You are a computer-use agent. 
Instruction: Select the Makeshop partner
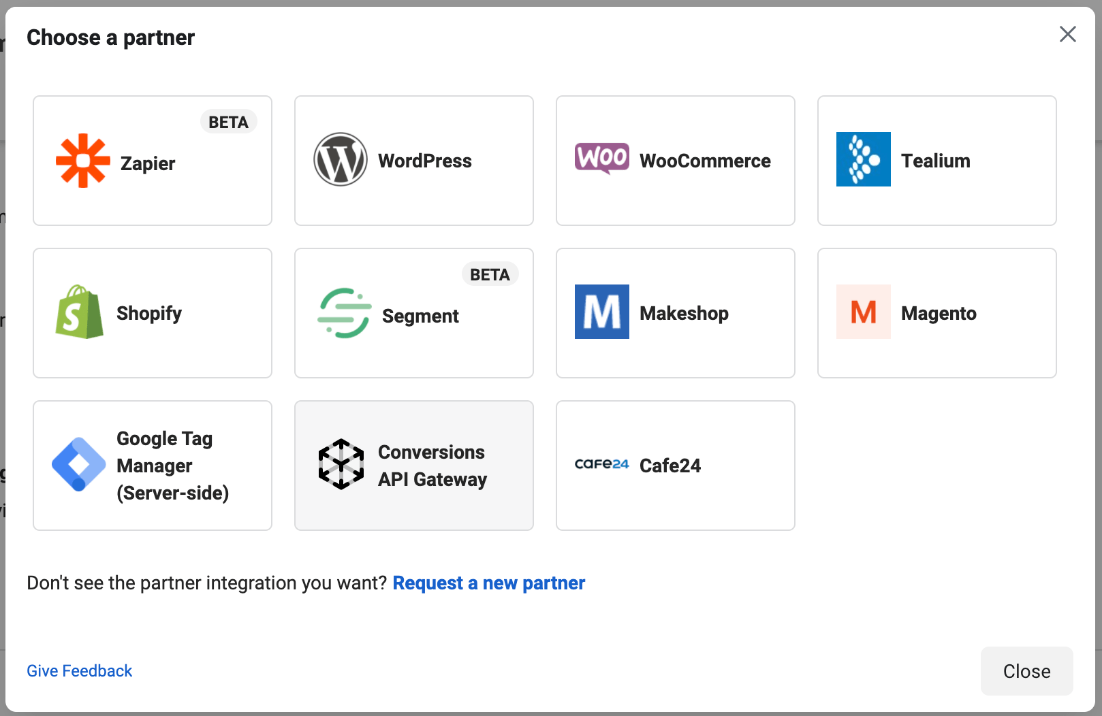coord(674,313)
